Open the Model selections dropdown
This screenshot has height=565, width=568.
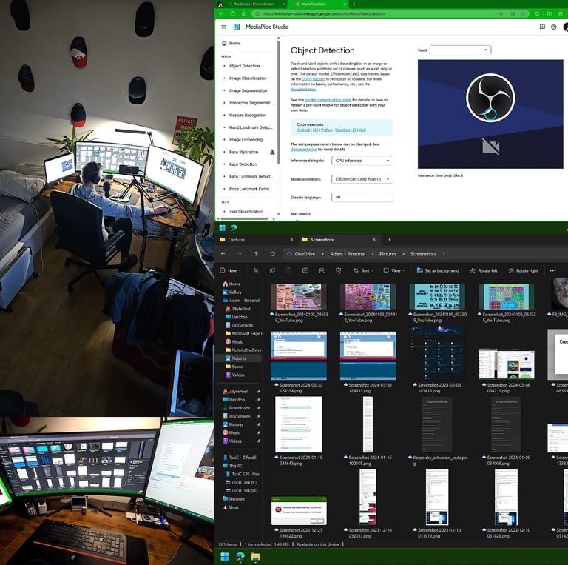click(362, 179)
